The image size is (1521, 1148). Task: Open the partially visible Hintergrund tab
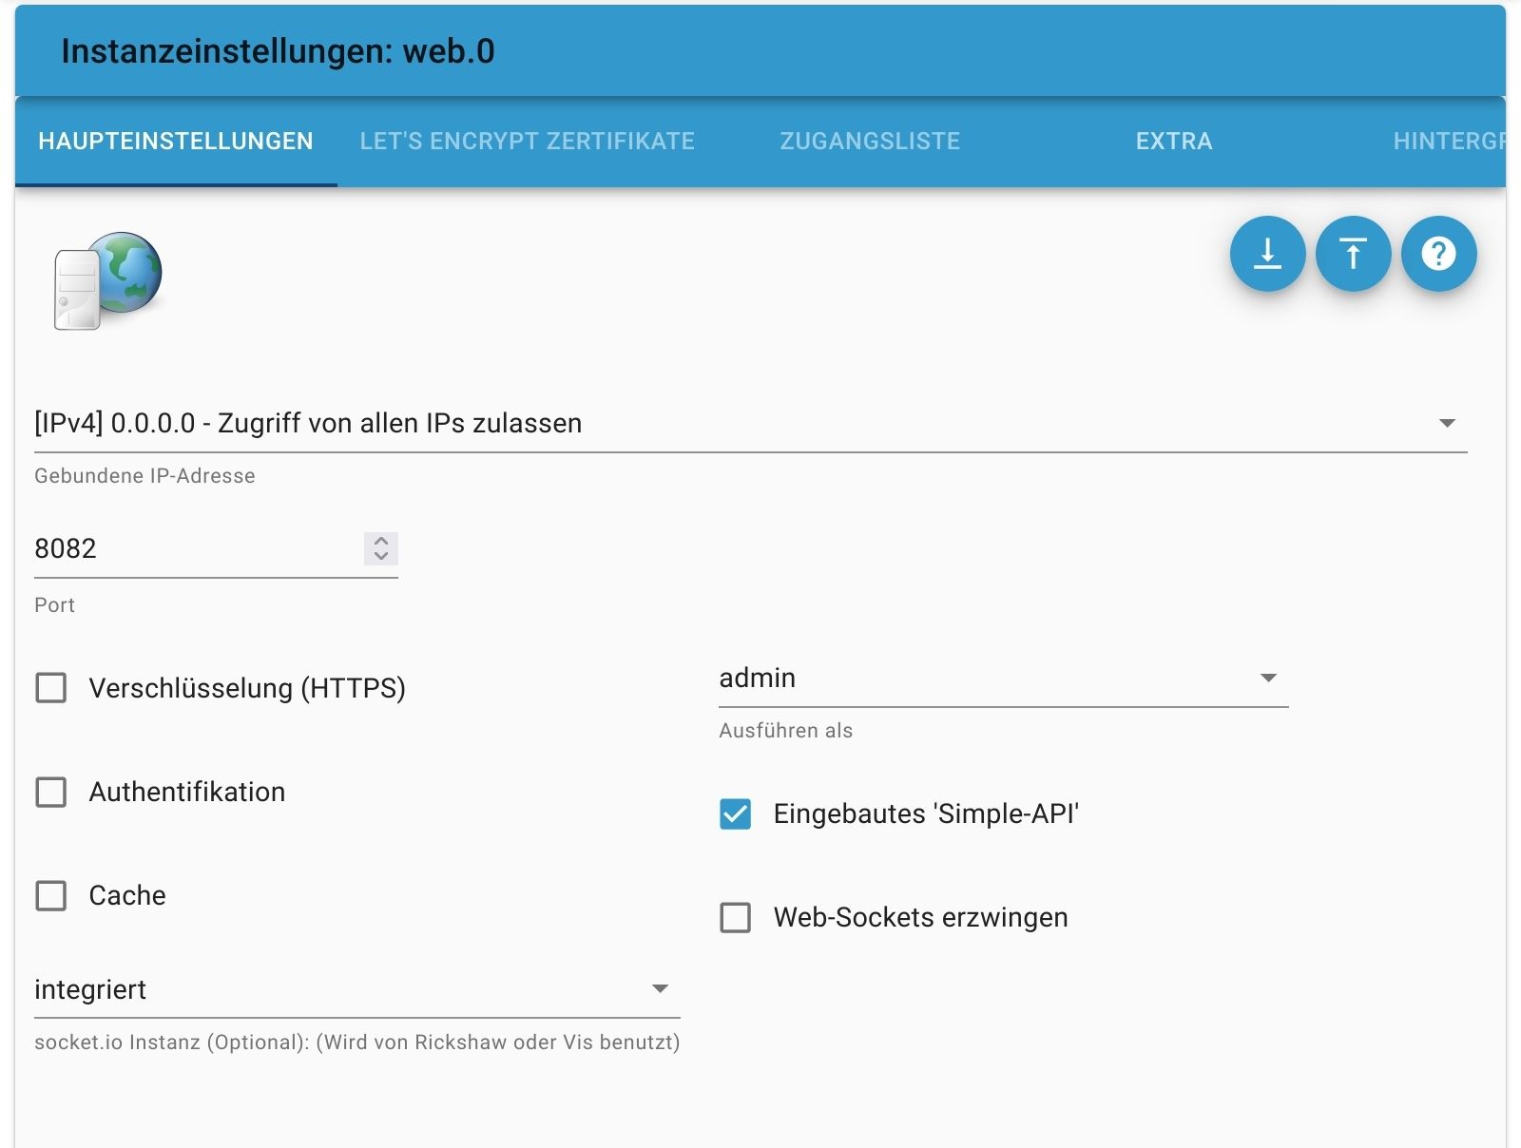(1448, 142)
